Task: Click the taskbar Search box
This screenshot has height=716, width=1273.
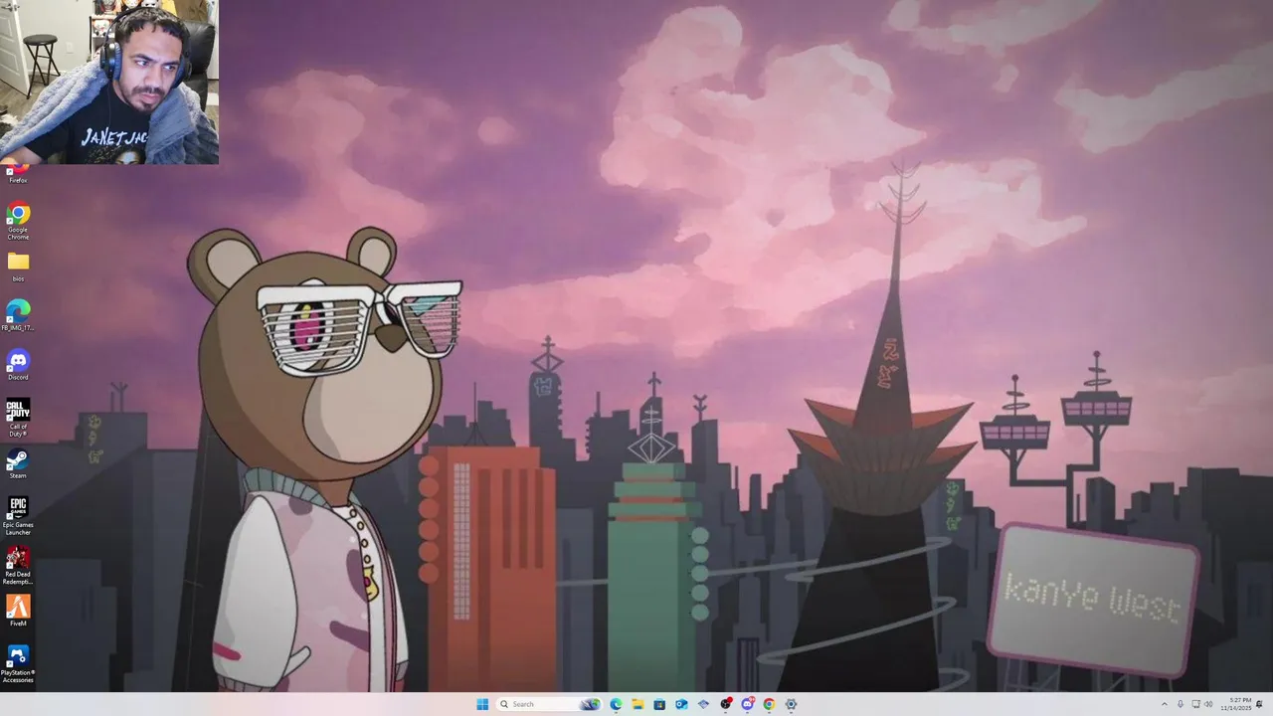Action: click(x=549, y=704)
